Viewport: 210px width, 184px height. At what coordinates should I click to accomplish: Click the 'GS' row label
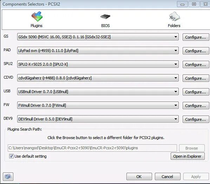(x=6, y=36)
